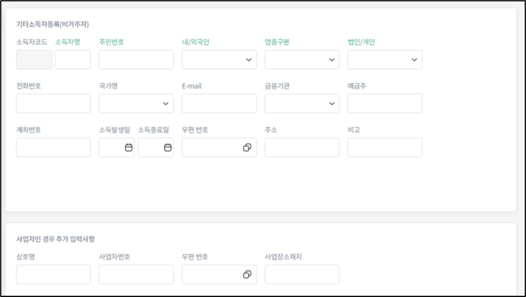Click the 비고 remarks field
The image size is (526, 297).
pos(385,148)
